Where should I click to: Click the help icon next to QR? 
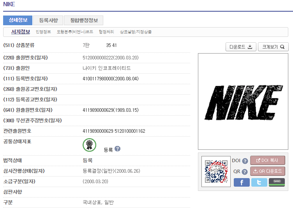pos(245,172)
